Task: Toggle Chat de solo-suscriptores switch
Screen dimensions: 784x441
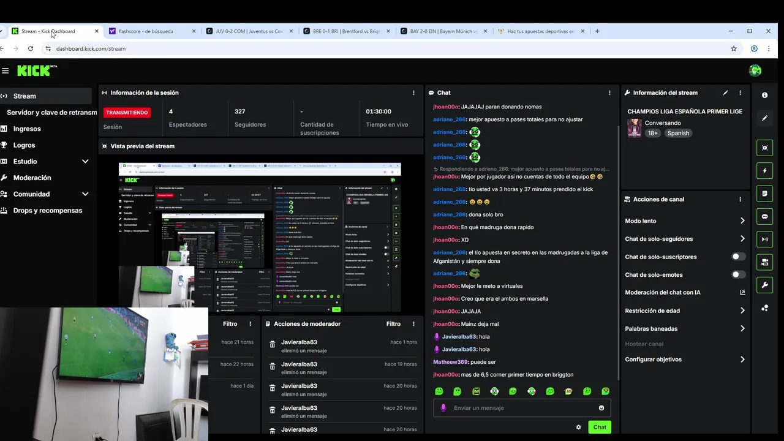Action: 739,257
